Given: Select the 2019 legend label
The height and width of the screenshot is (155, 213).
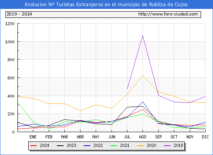Looking at the screenshot, I should coord(178,145).
